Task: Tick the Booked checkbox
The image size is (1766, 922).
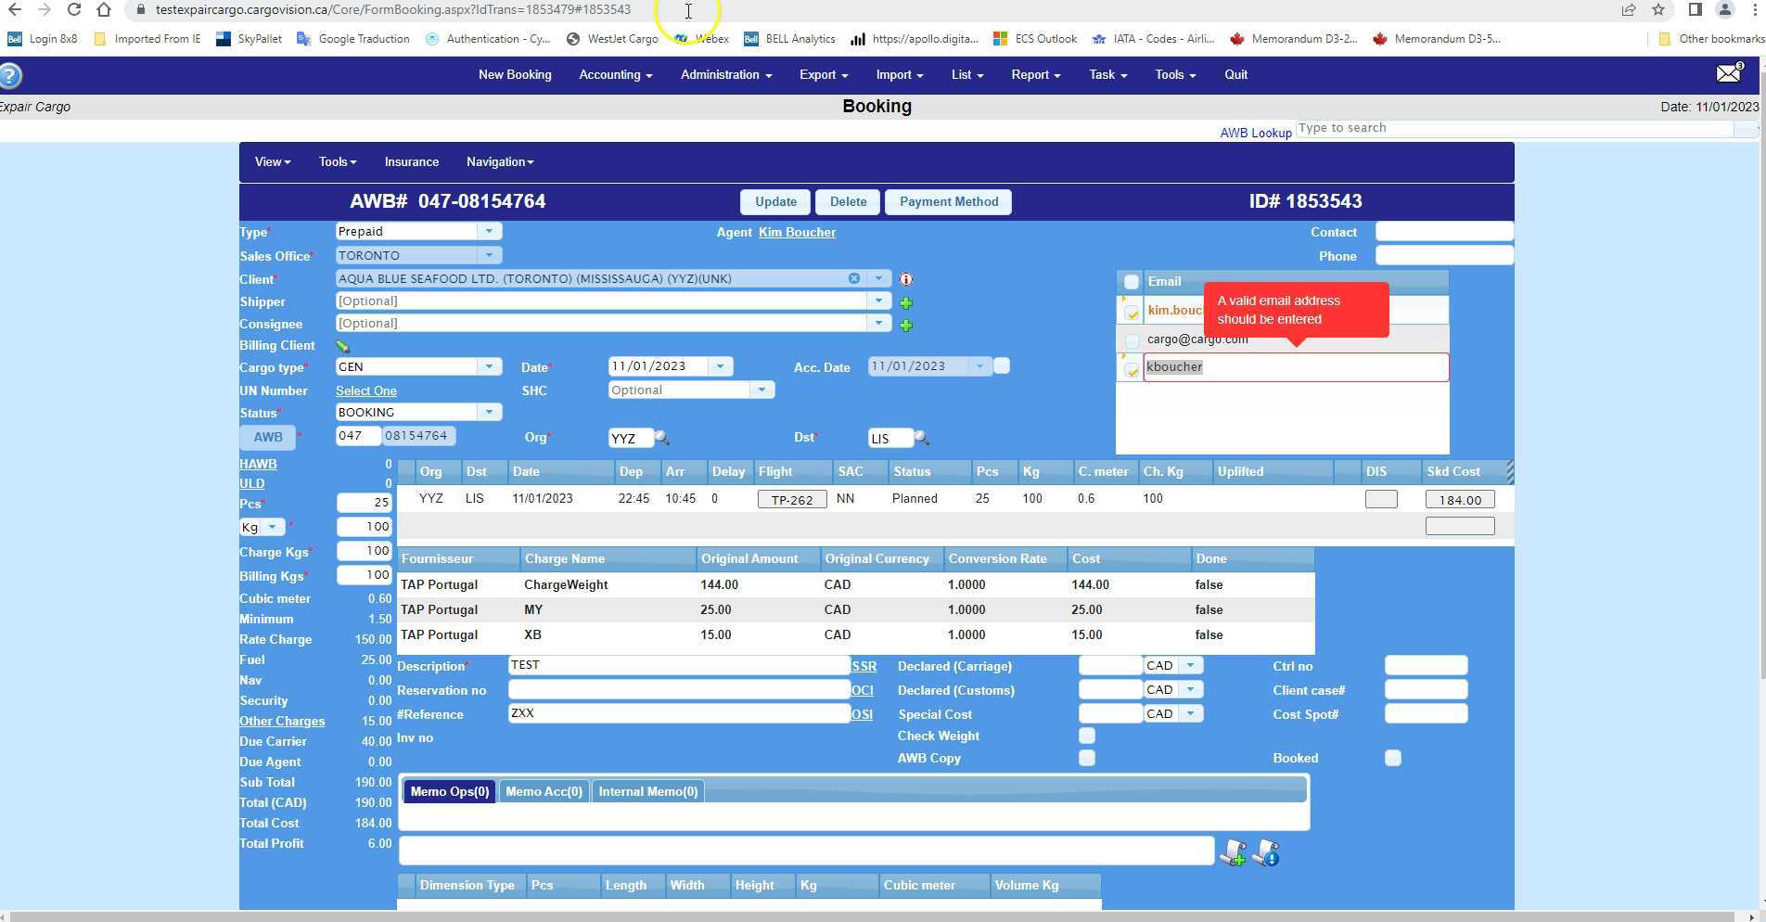Action: (x=1392, y=759)
